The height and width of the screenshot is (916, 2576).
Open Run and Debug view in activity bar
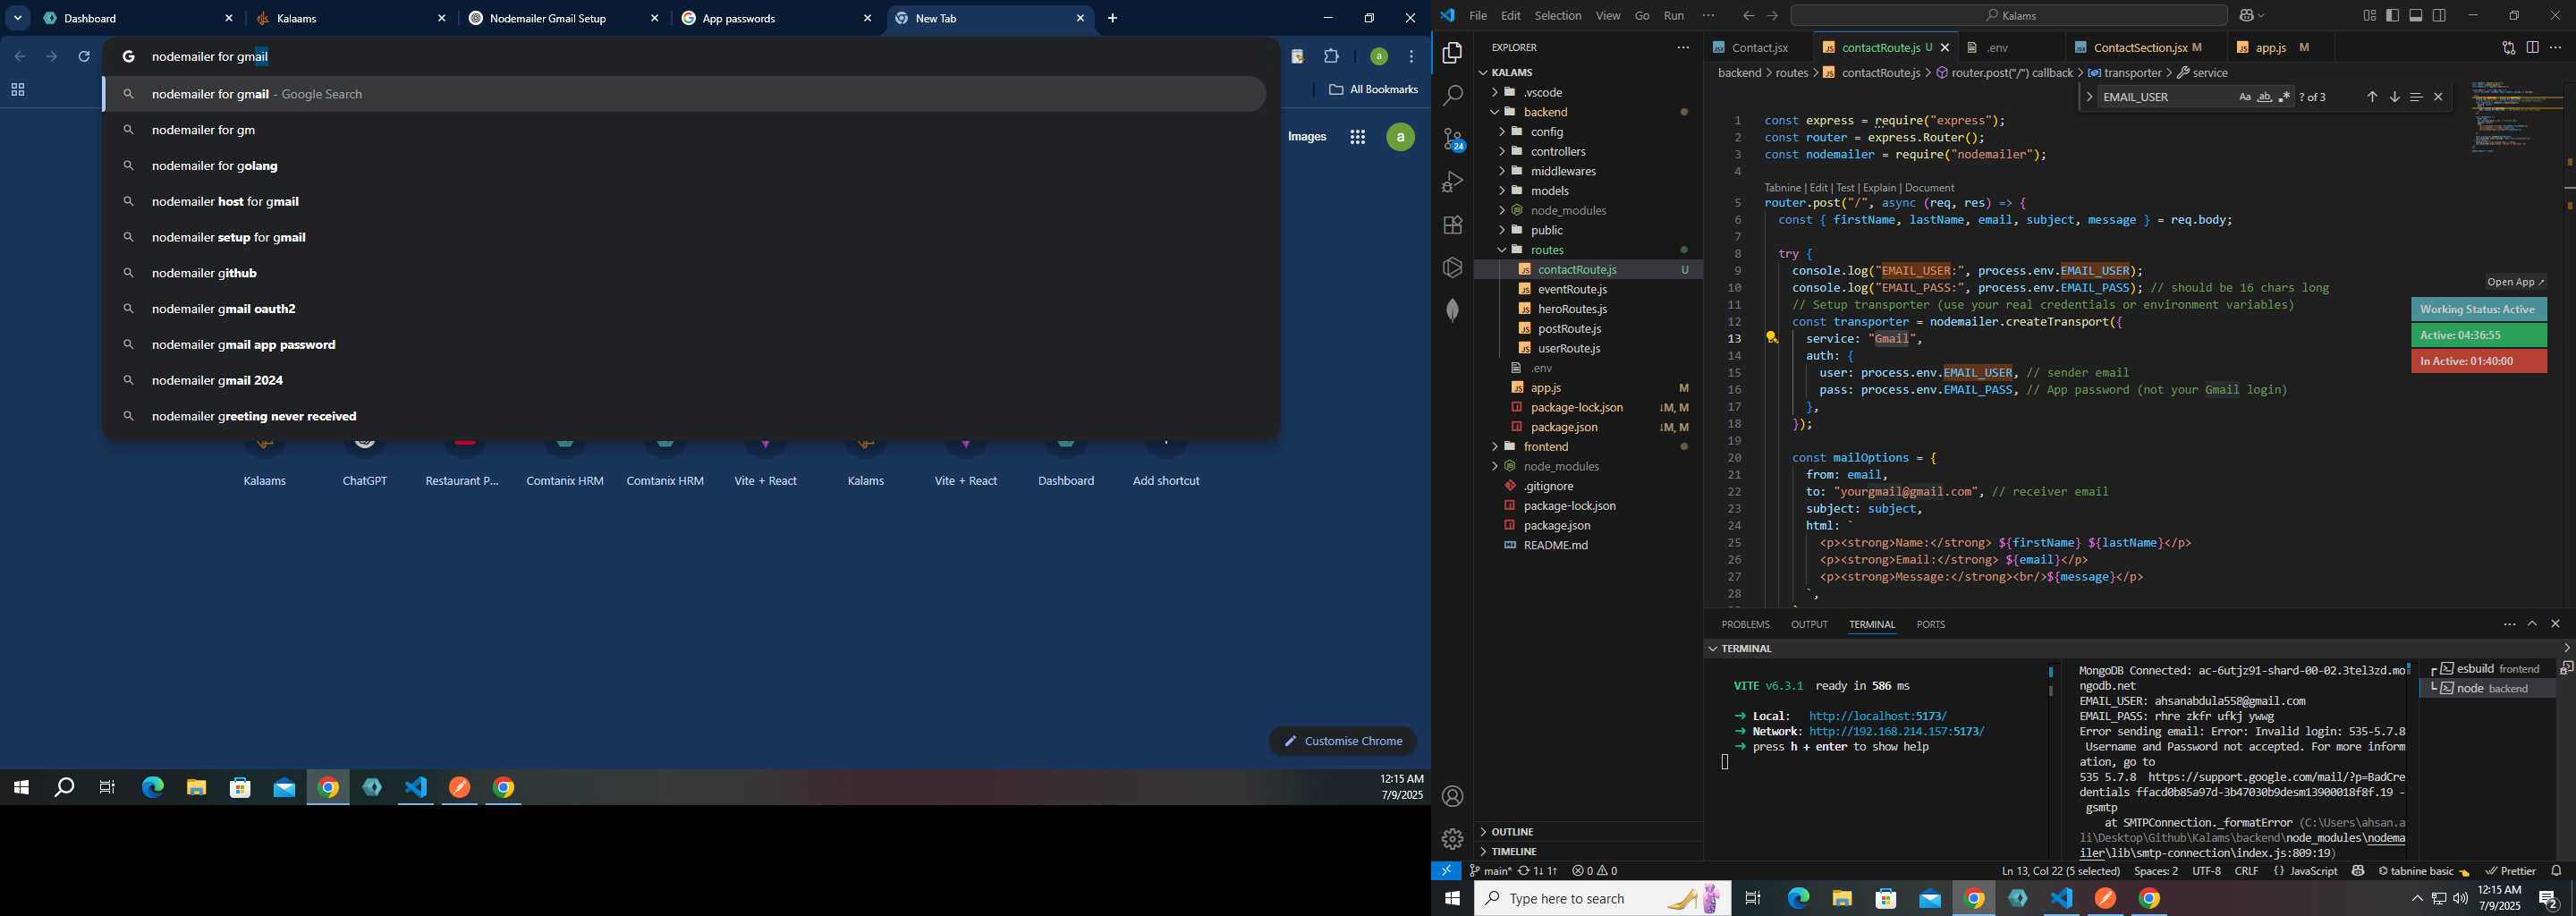tap(1452, 182)
